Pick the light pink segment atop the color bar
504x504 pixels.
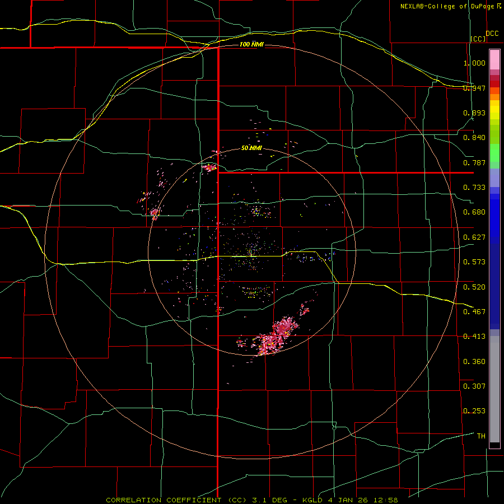click(494, 60)
